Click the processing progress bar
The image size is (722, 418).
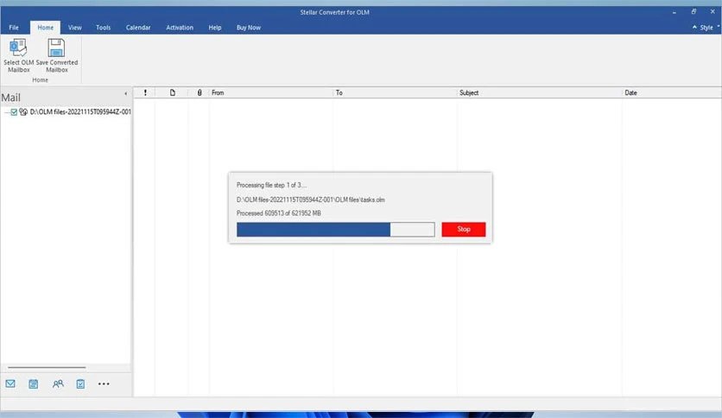pos(335,229)
